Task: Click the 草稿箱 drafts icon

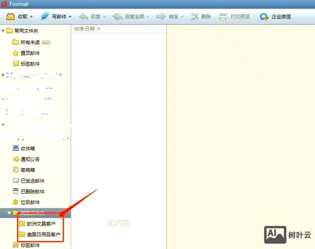Action: point(15,170)
